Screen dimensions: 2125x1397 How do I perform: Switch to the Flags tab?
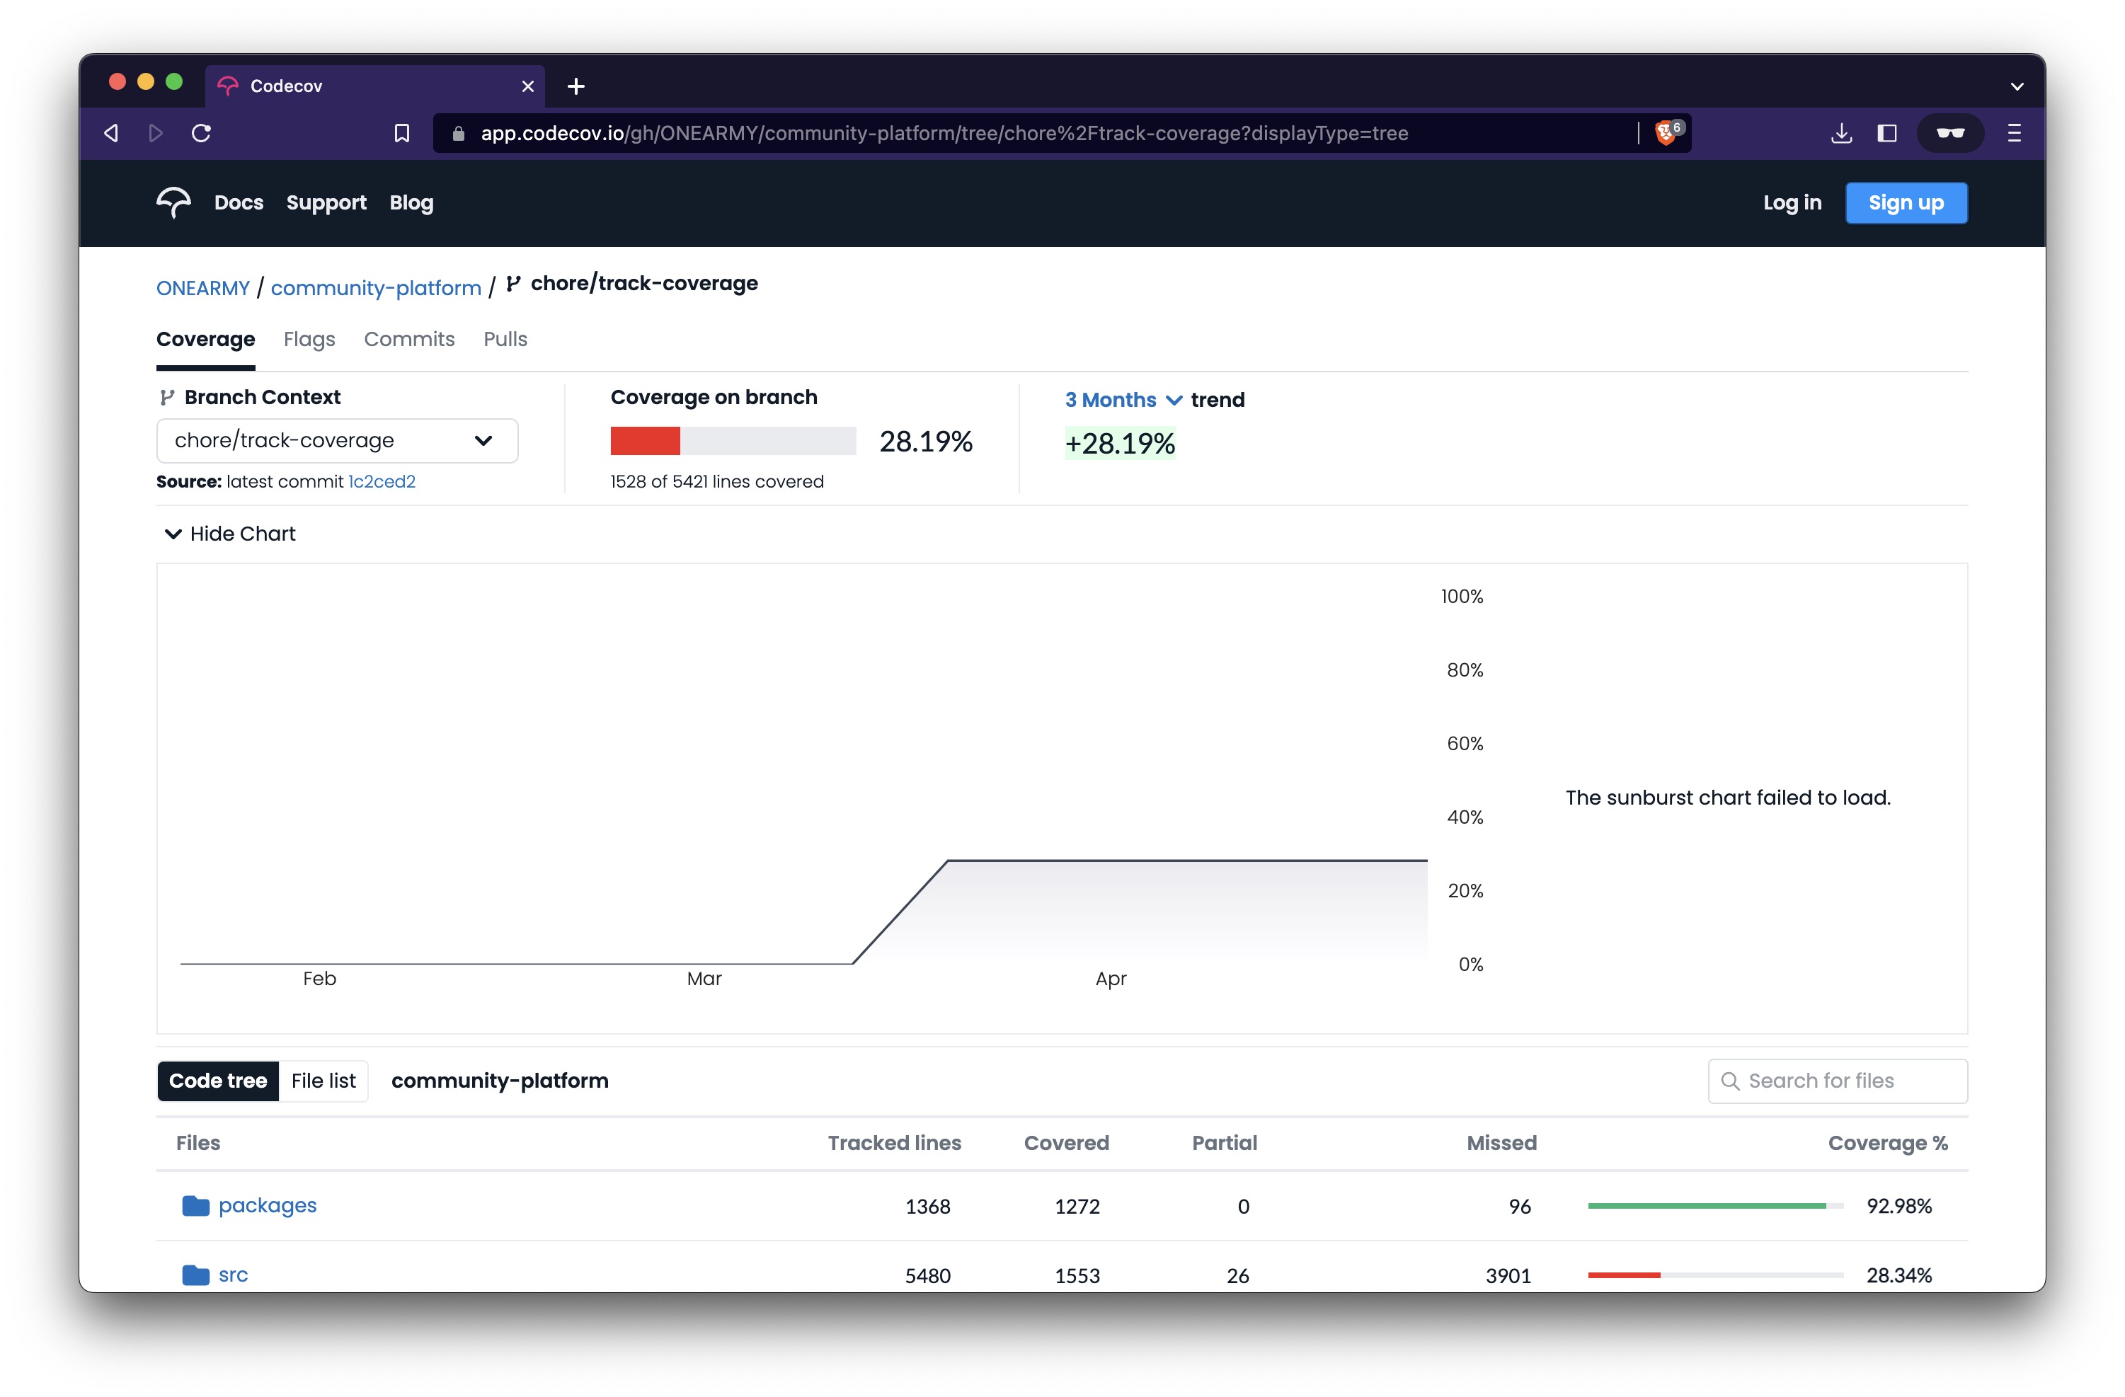[309, 339]
